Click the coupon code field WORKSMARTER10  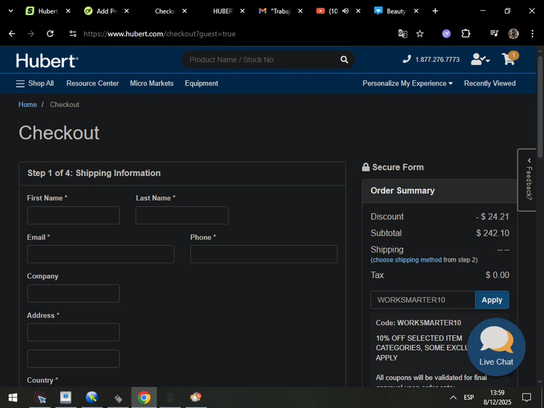(423, 300)
